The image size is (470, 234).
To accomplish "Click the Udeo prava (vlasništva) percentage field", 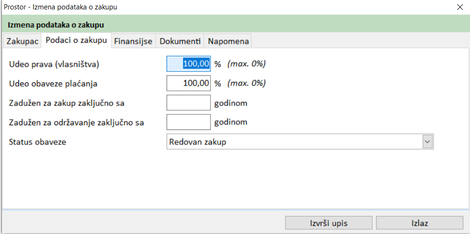I will click(189, 64).
